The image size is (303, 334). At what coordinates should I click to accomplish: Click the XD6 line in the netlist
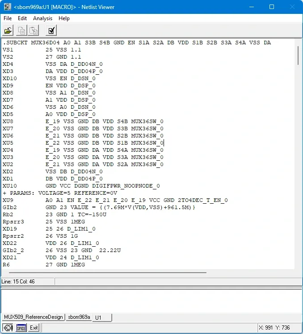pyautogui.click(x=49, y=107)
